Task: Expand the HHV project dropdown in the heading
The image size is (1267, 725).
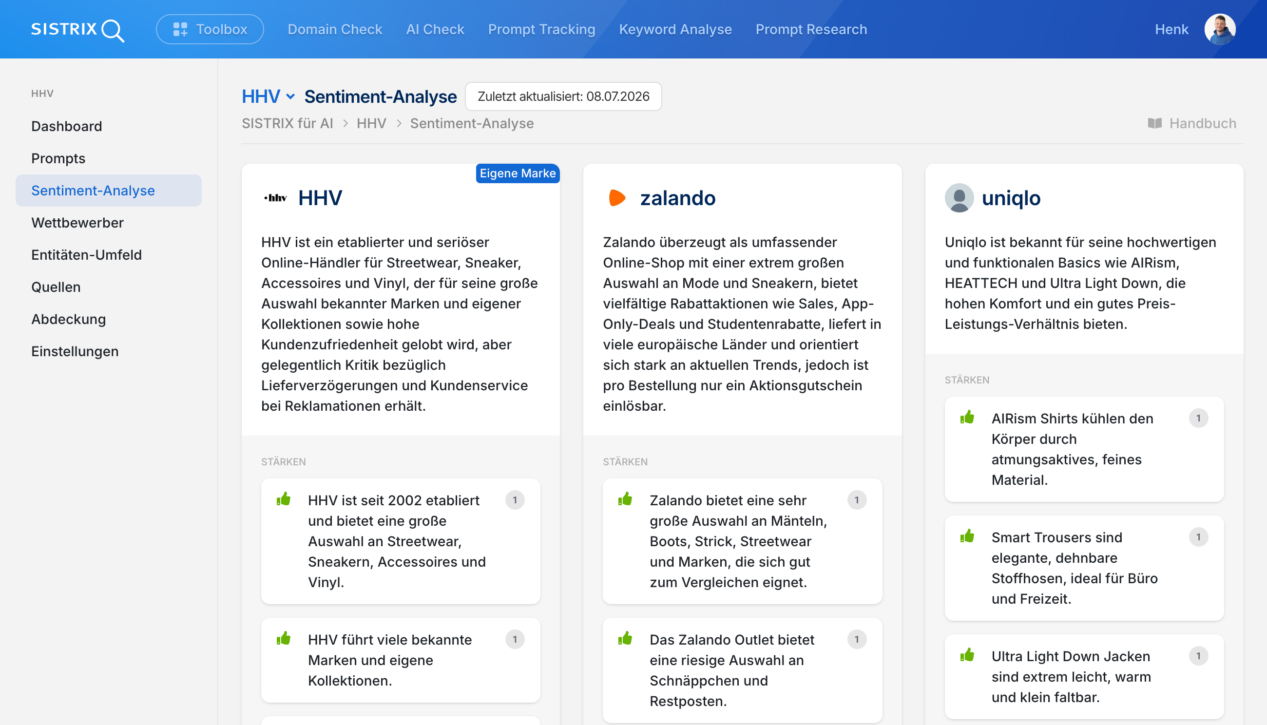Action: [269, 96]
